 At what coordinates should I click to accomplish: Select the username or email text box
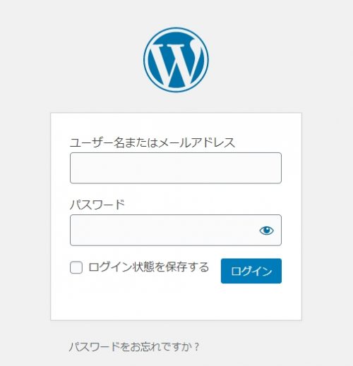coord(176,168)
